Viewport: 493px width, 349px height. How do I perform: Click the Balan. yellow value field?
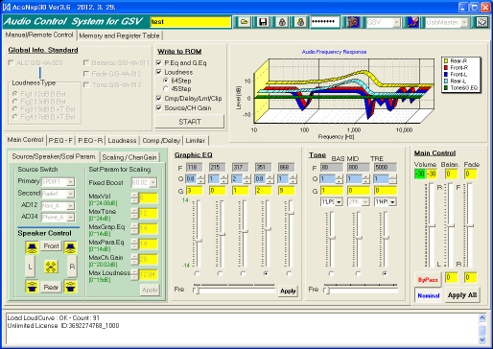[x=451, y=174]
